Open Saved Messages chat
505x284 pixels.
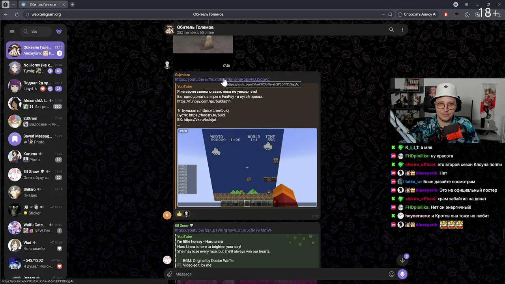36,139
